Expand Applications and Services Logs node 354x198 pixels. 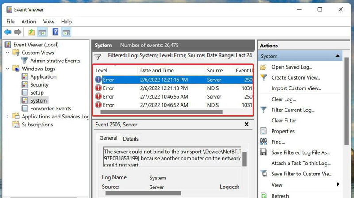[x=8, y=117]
